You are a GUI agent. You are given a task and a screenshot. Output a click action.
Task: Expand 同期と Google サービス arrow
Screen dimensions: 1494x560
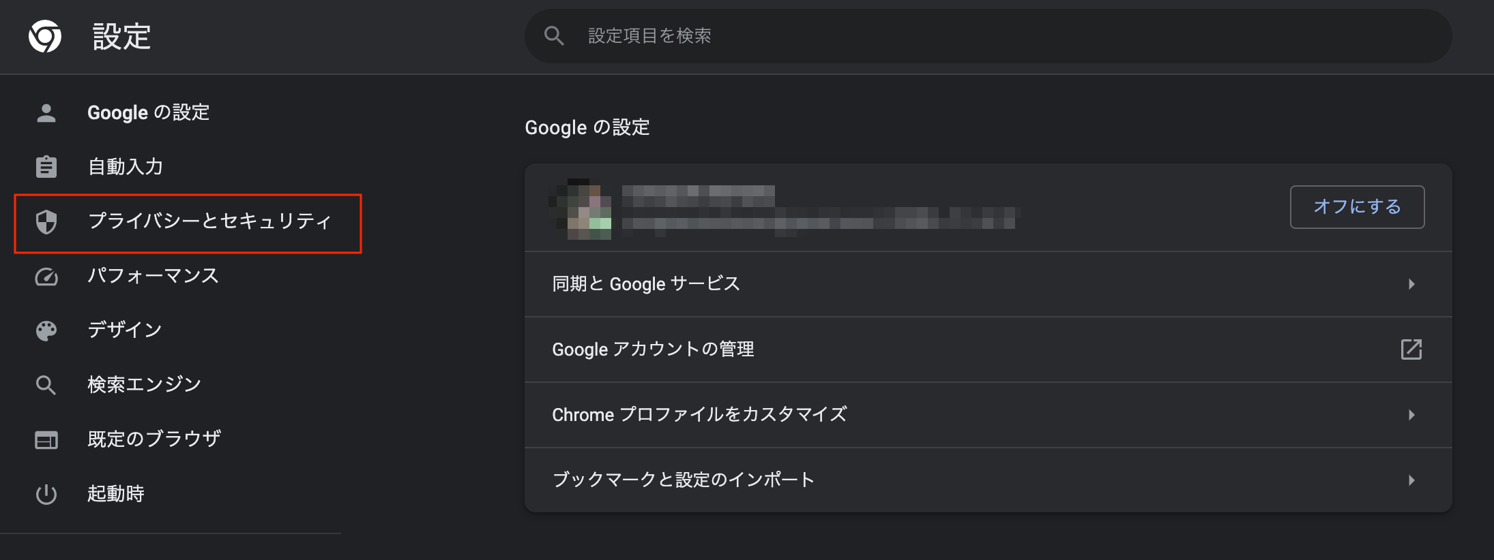coord(1411,284)
